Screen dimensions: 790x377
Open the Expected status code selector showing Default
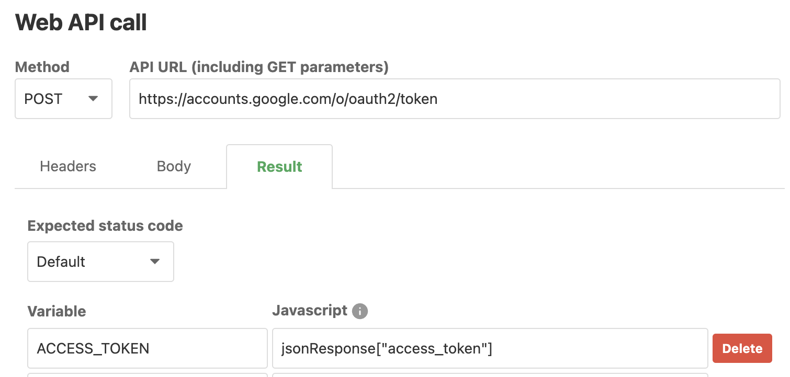(100, 262)
